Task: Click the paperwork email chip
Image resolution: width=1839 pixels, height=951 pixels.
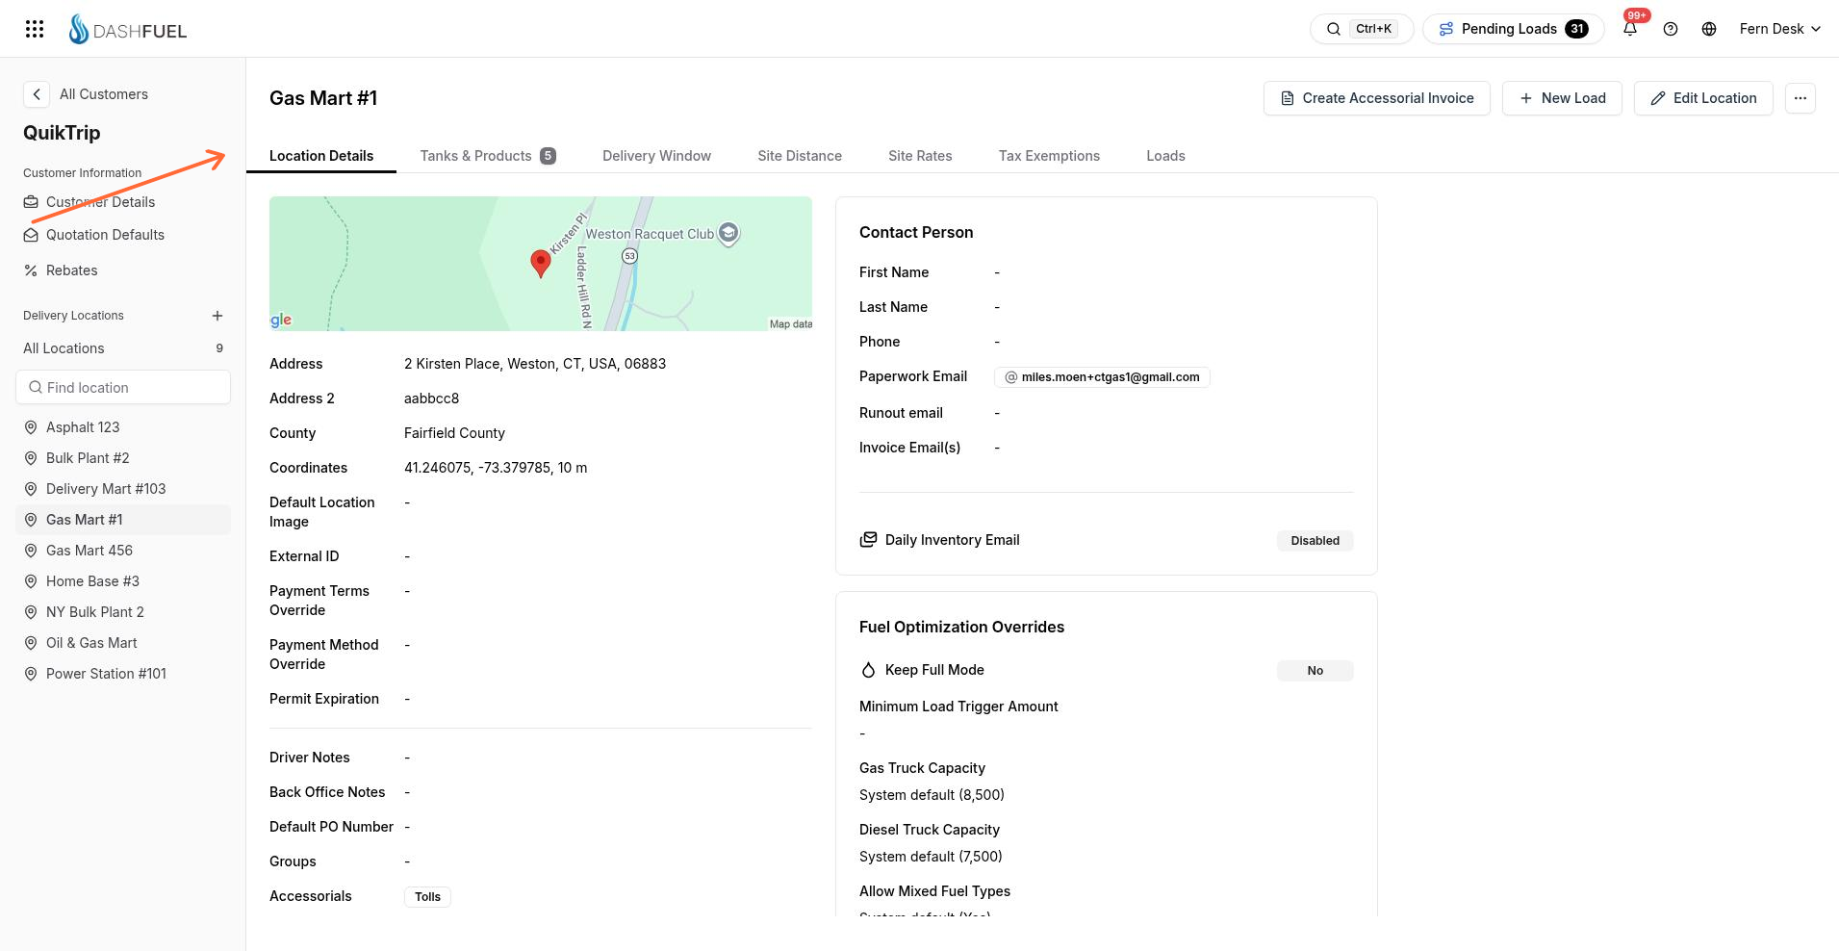Action: click(x=1102, y=377)
